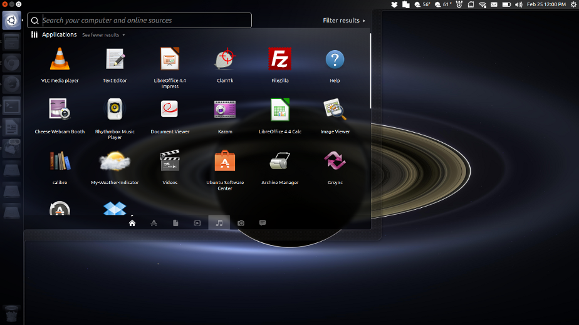Open the Text Editor application
Viewport: 579px width, 325px height.
coord(115,65)
